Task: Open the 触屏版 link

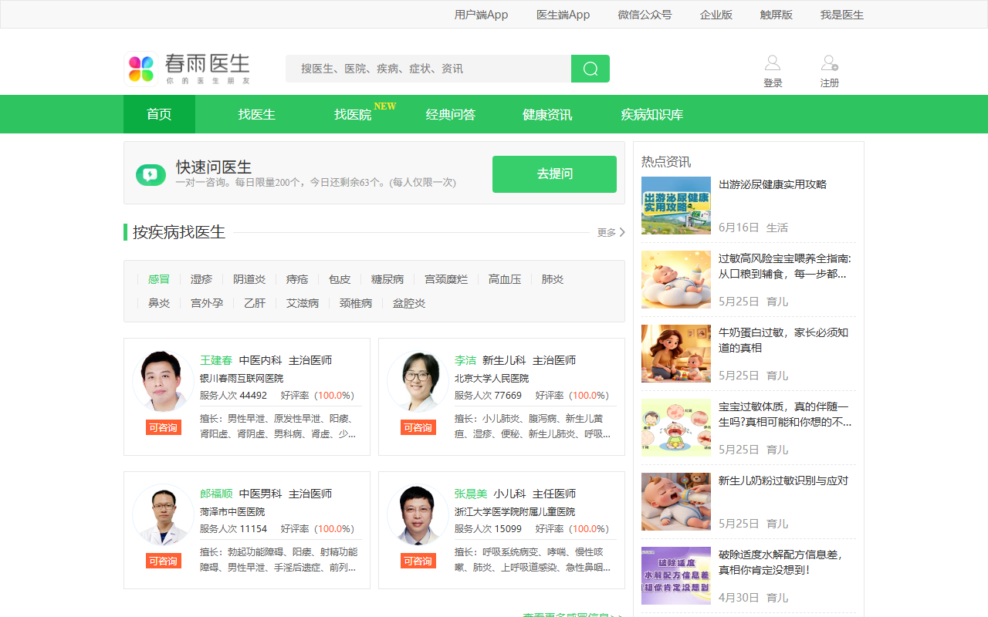Action: tap(776, 15)
